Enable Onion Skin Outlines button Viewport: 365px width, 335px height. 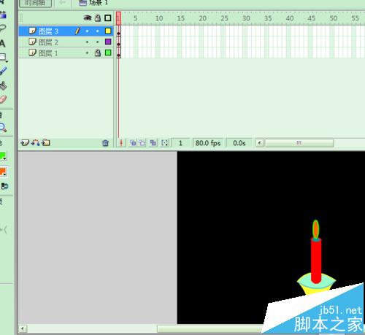pos(142,143)
